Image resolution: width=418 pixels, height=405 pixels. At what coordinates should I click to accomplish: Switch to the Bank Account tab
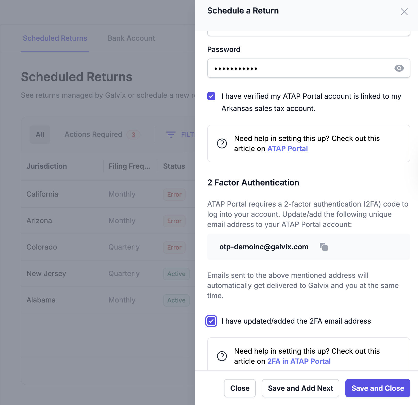coord(131,38)
